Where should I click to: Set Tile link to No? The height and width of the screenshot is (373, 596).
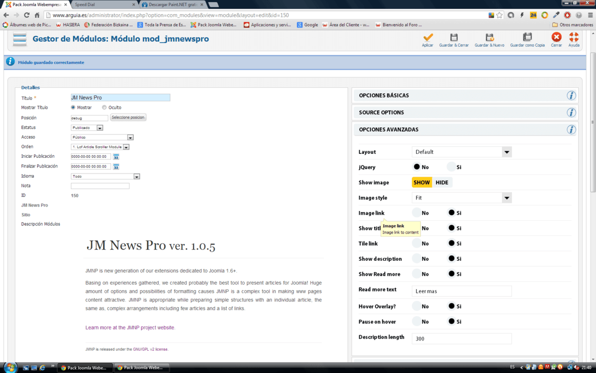pos(417,243)
